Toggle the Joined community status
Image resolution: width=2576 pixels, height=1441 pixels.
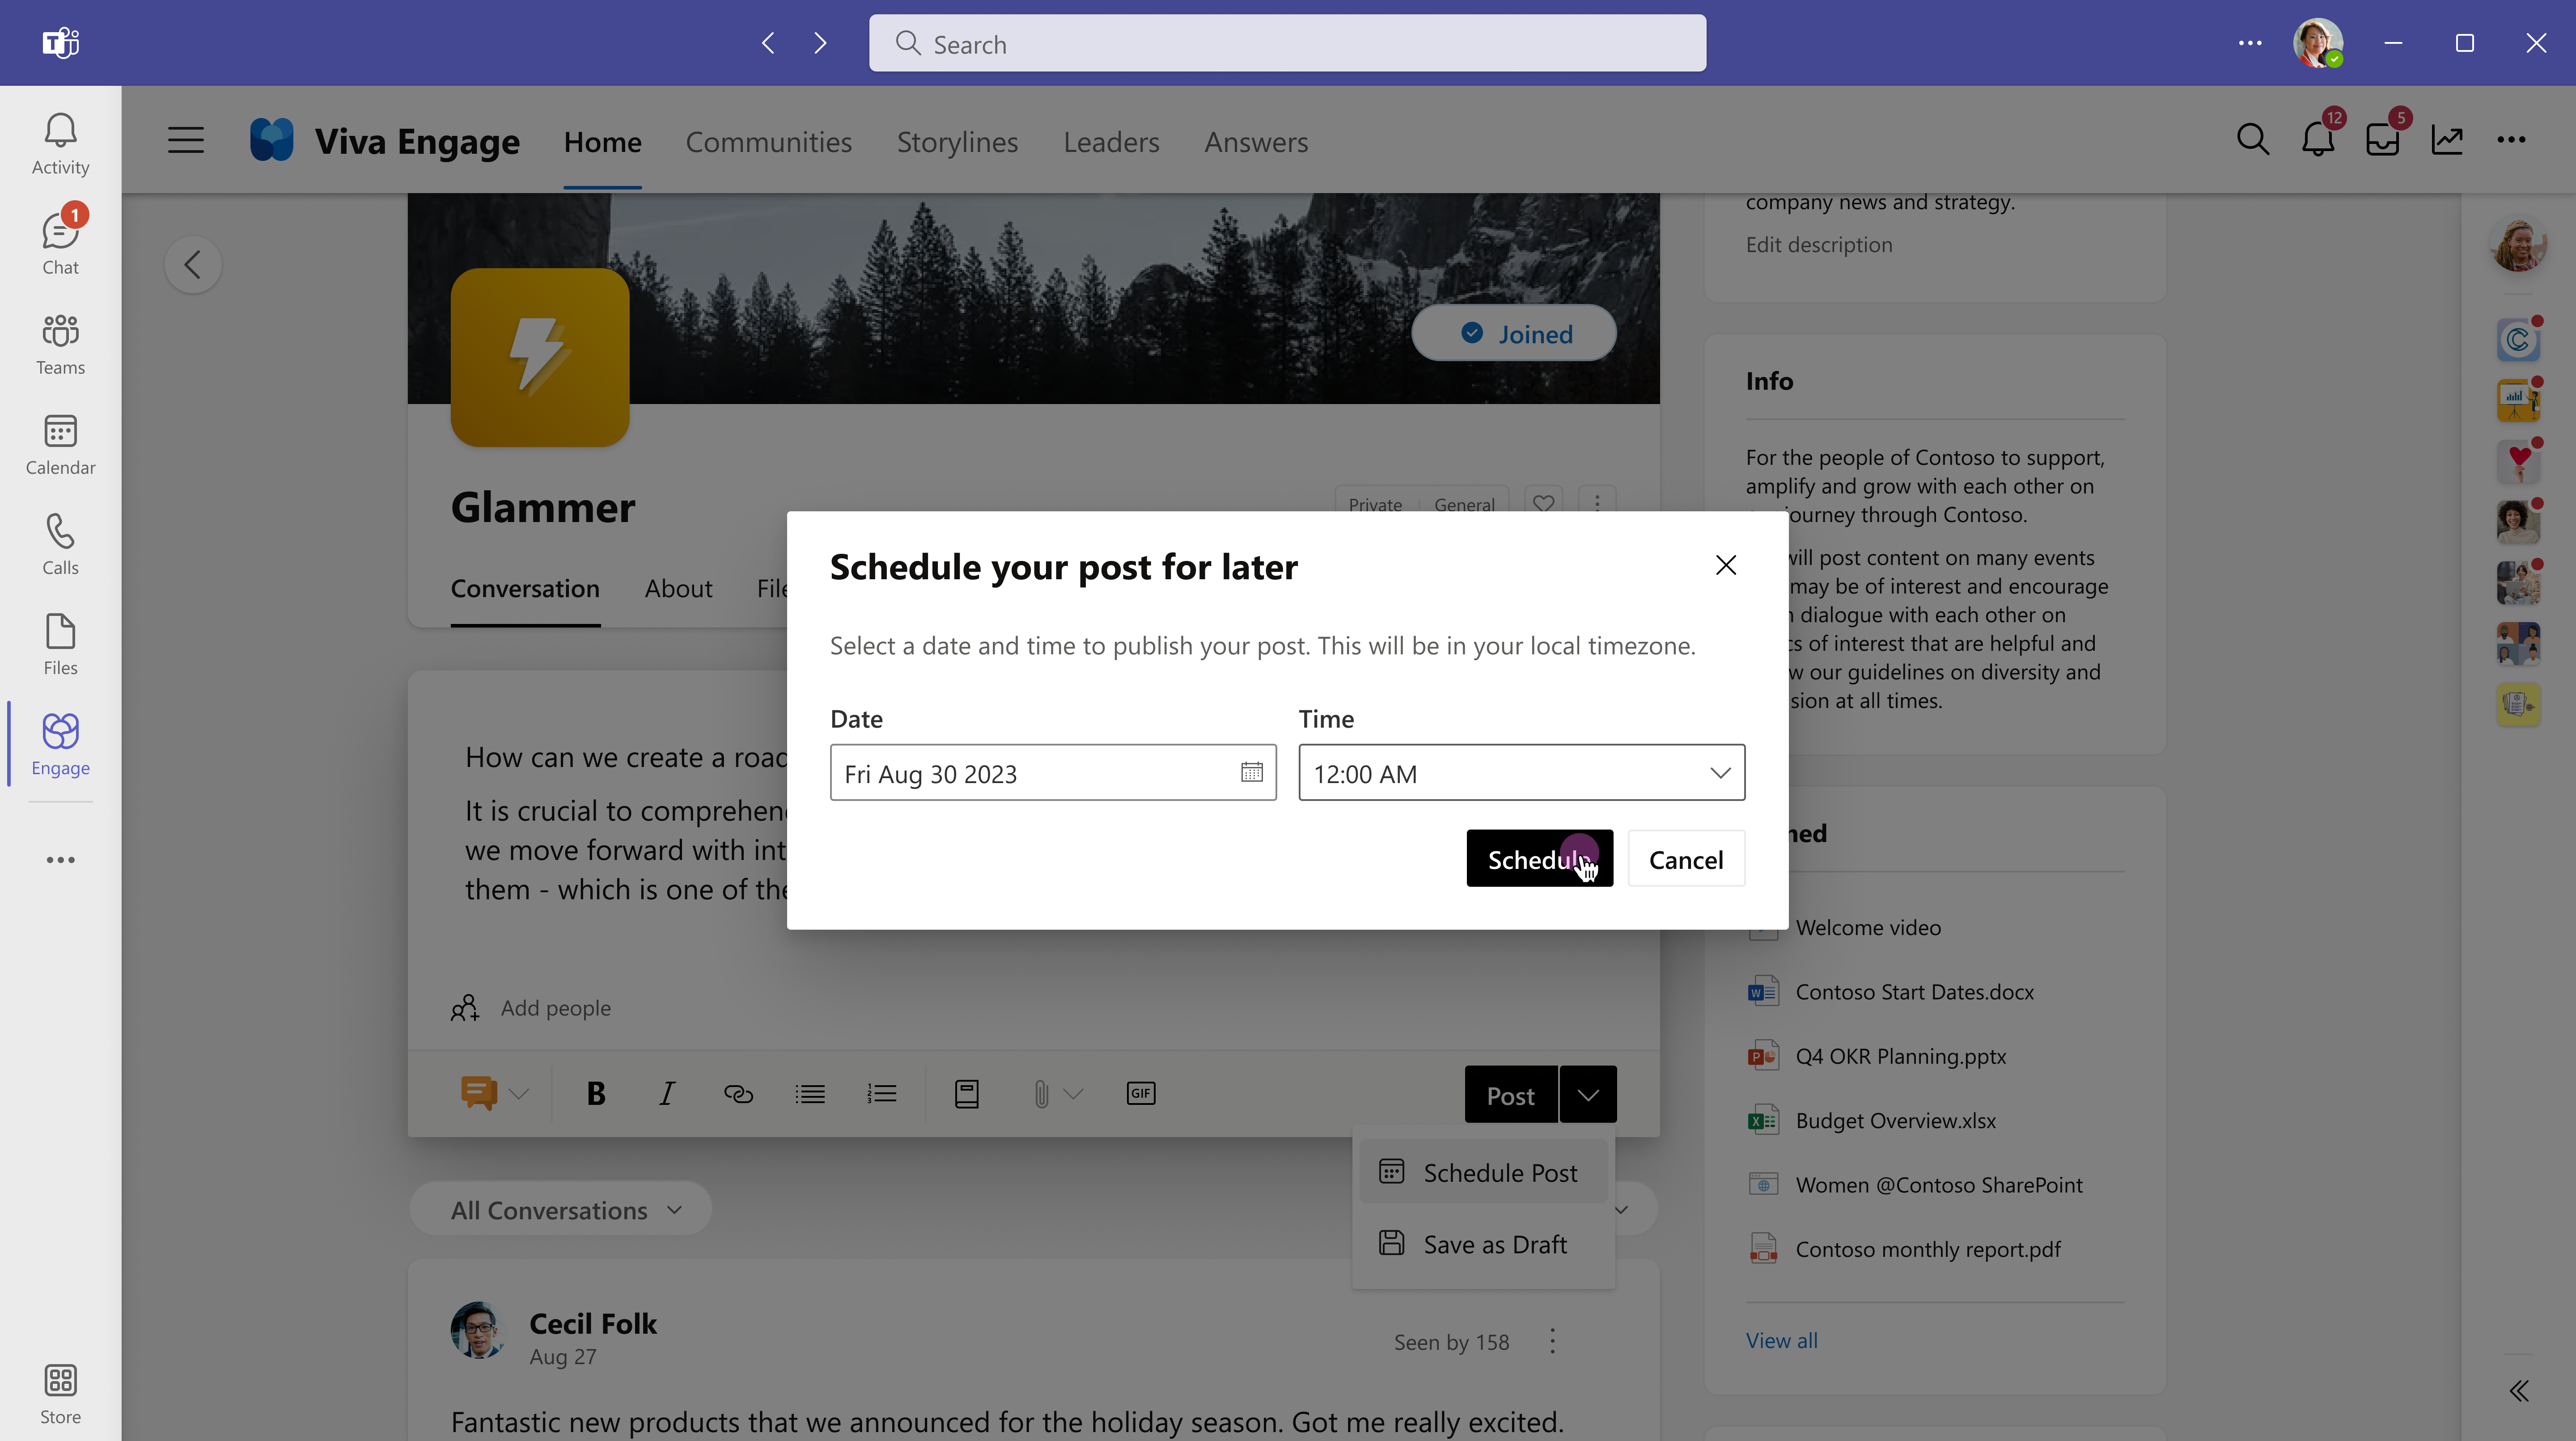click(1516, 333)
